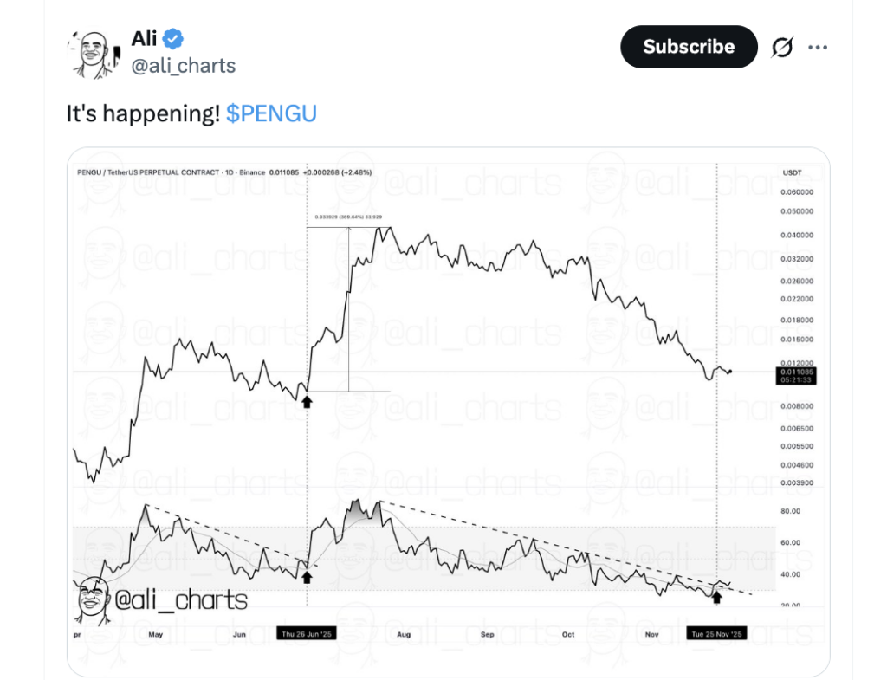Click the Ali display name

click(x=143, y=39)
